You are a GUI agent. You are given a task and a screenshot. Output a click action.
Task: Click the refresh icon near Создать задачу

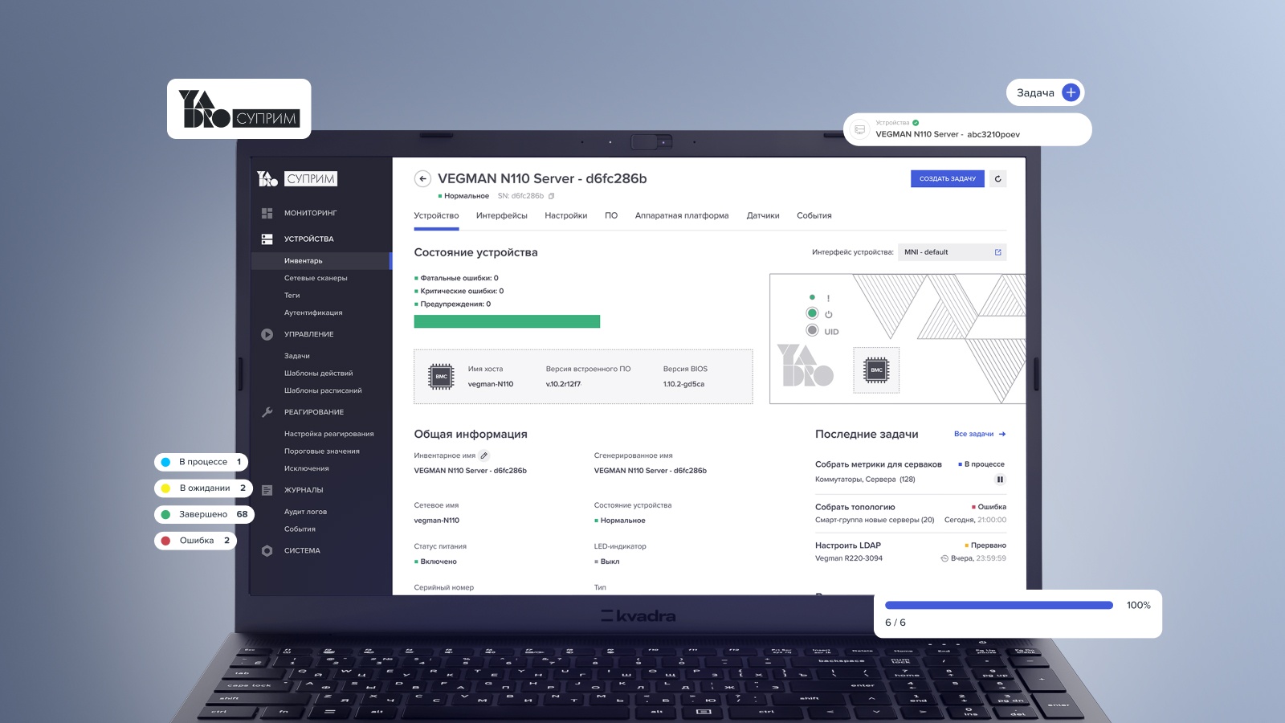pyautogui.click(x=1000, y=178)
